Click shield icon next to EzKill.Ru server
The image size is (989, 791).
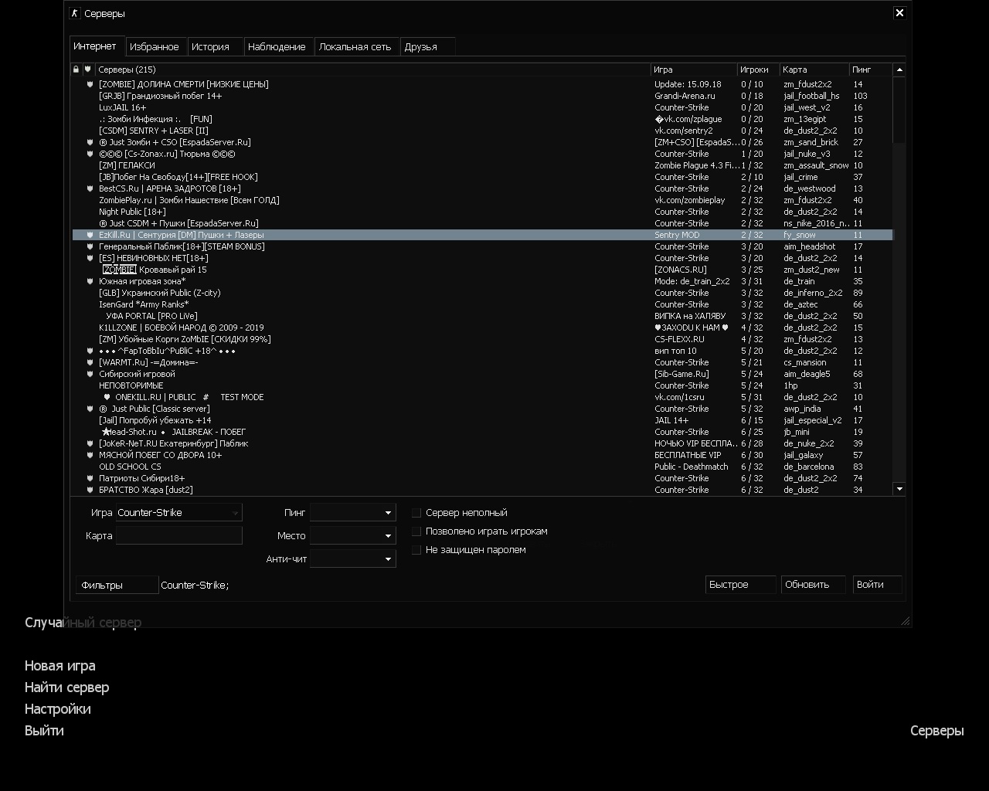[x=90, y=235]
